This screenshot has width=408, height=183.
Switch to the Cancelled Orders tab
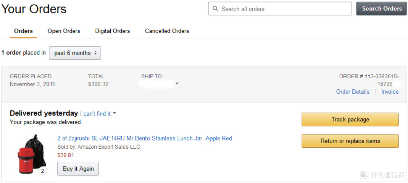[x=167, y=31]
